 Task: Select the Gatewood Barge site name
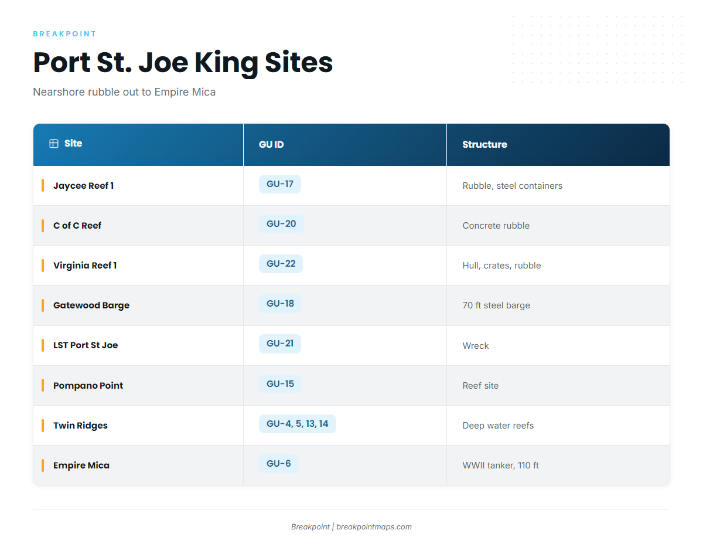(x=91, y=305)
